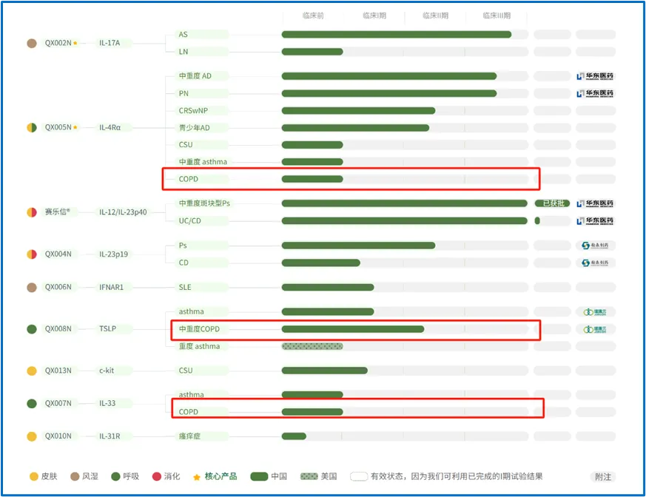Viewport: 646px width, 497px height.
Task: Click the IL-12/IL-23p40 target tag
Action: [123, 212]
